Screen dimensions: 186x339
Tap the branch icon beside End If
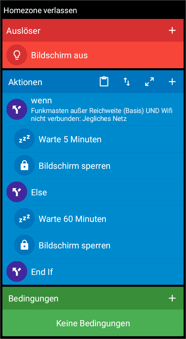17,271
